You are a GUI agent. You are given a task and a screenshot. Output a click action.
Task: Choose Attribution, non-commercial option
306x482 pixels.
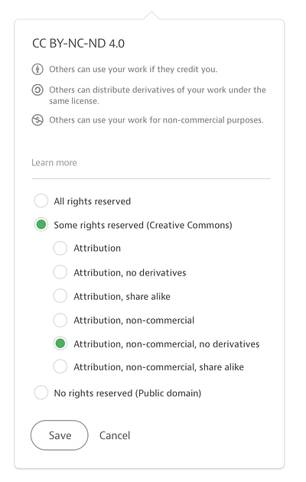tap(60, 320)
